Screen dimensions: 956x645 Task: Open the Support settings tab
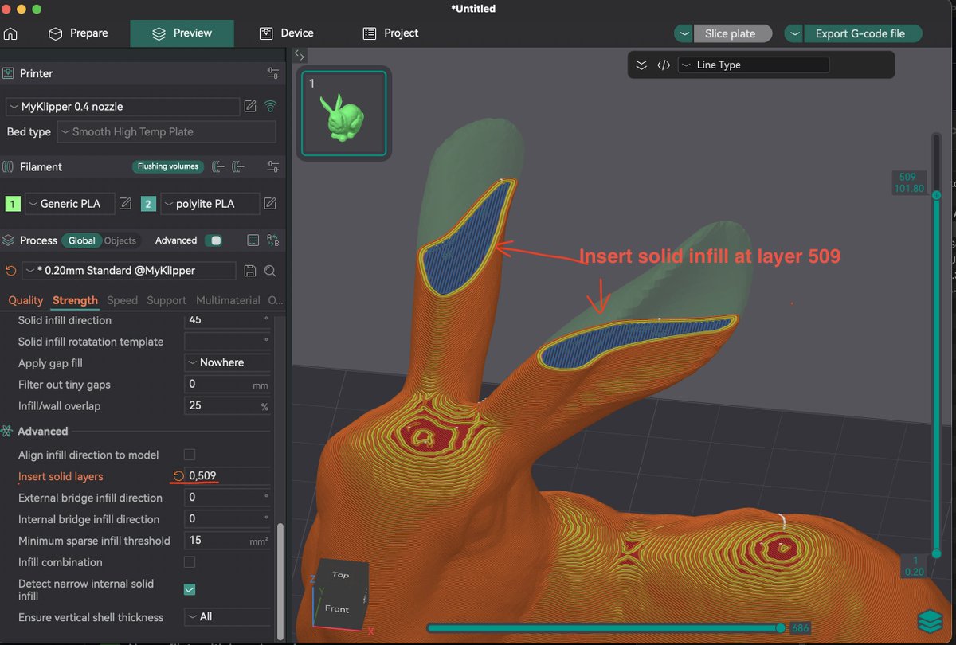click(167, 300)
